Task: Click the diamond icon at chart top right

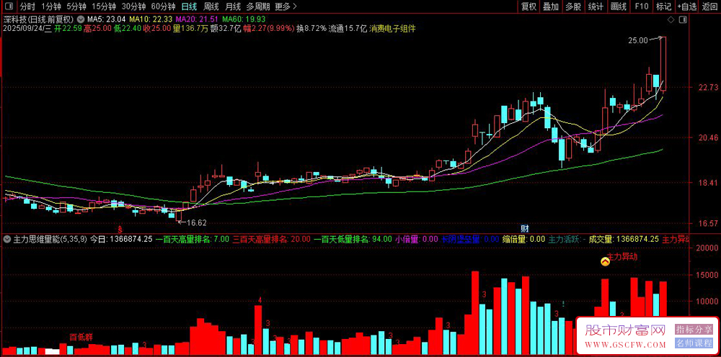Action: [x=671, y=19]
